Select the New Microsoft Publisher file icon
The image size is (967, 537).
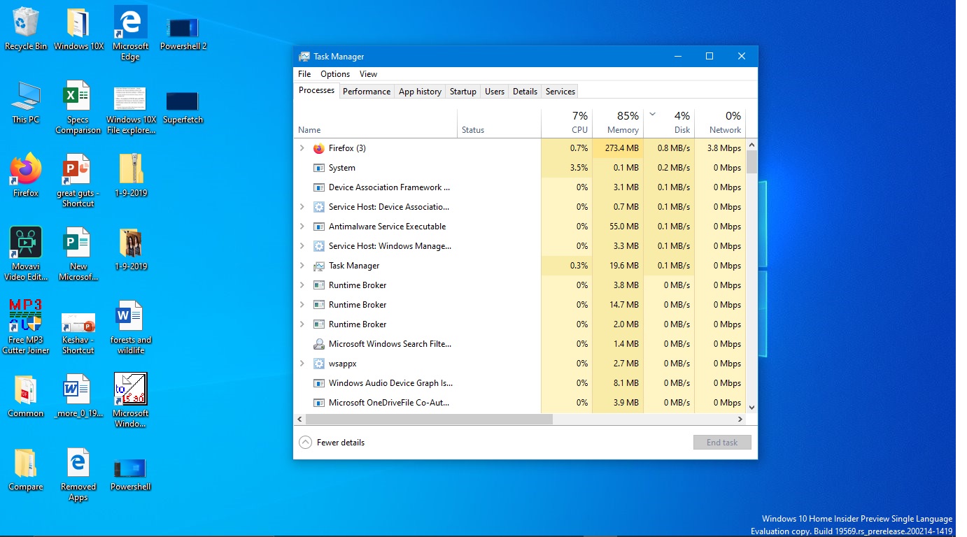(78, 254)
